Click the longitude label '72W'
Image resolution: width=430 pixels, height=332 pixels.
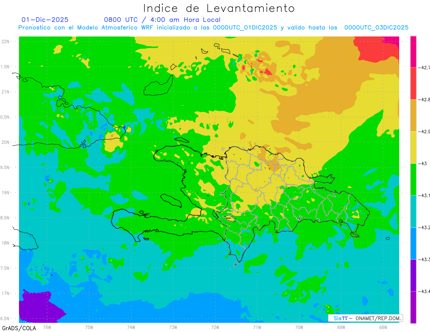point(215,327)
